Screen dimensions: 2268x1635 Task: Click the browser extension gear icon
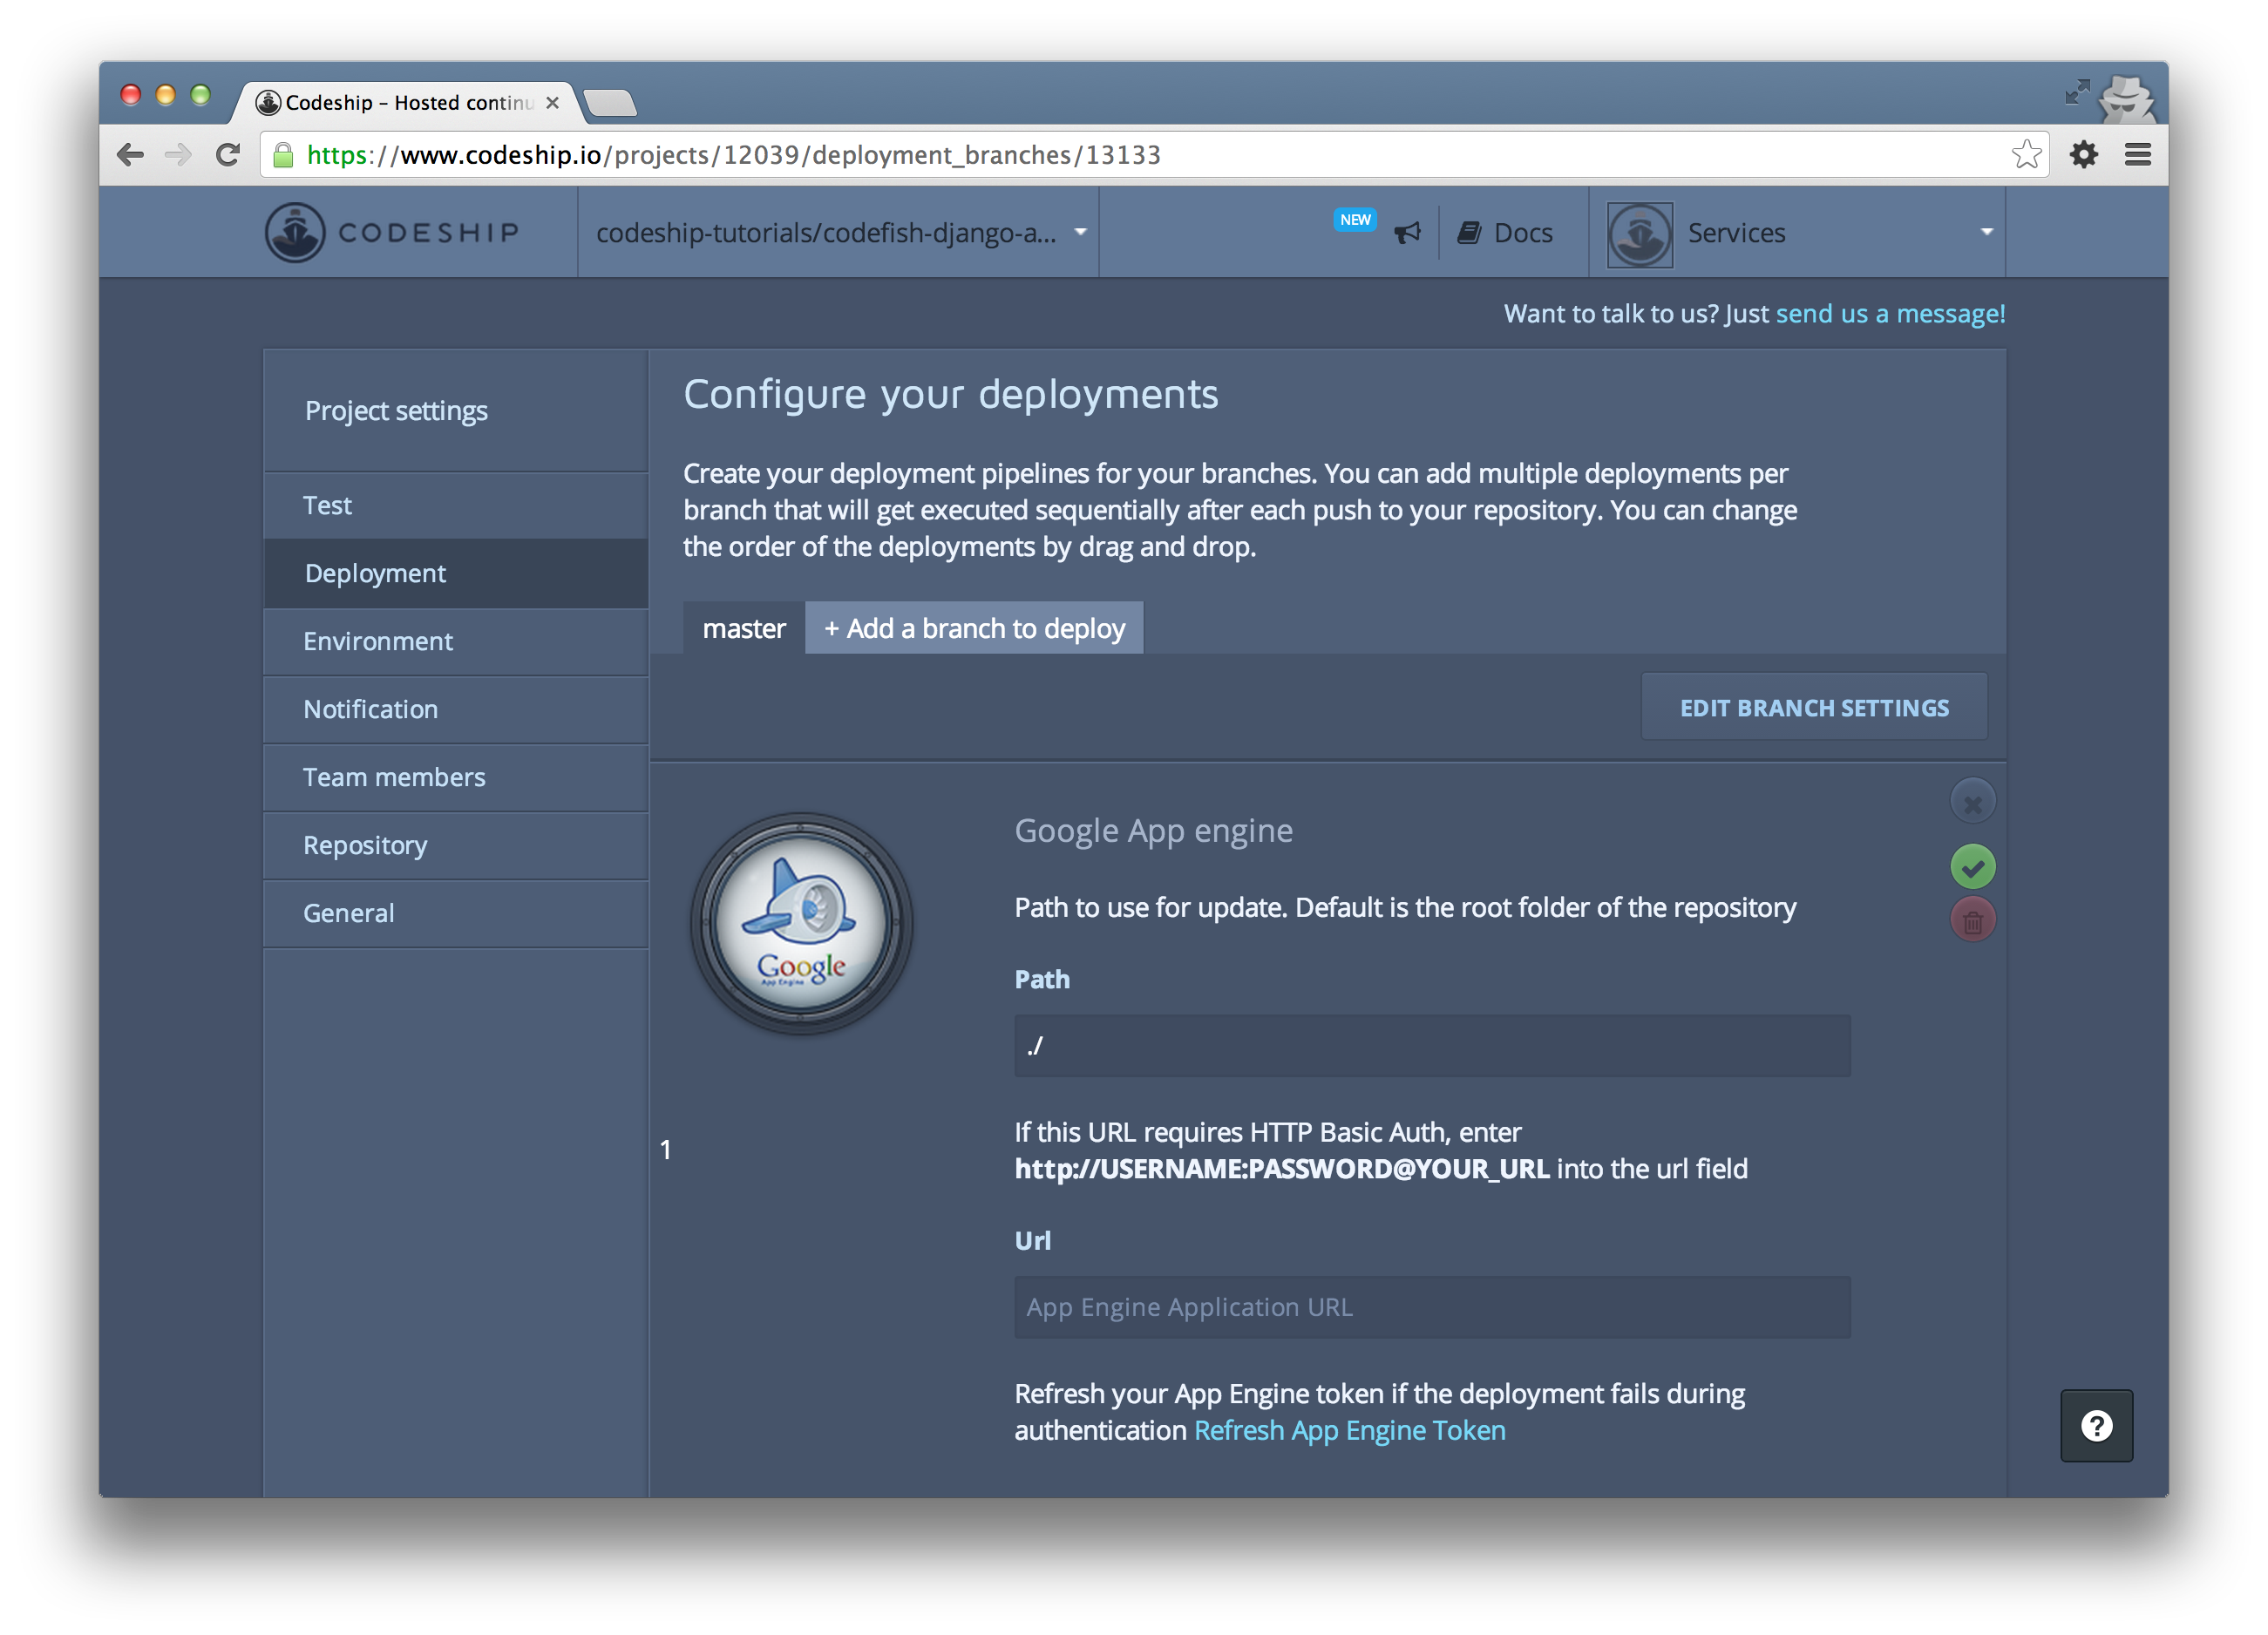(2083, 155)
